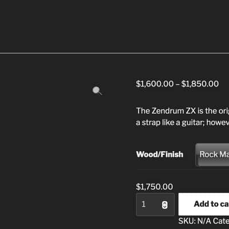
Task: Click the number 1 in quantity box
Action: click(x=144, y=204)
